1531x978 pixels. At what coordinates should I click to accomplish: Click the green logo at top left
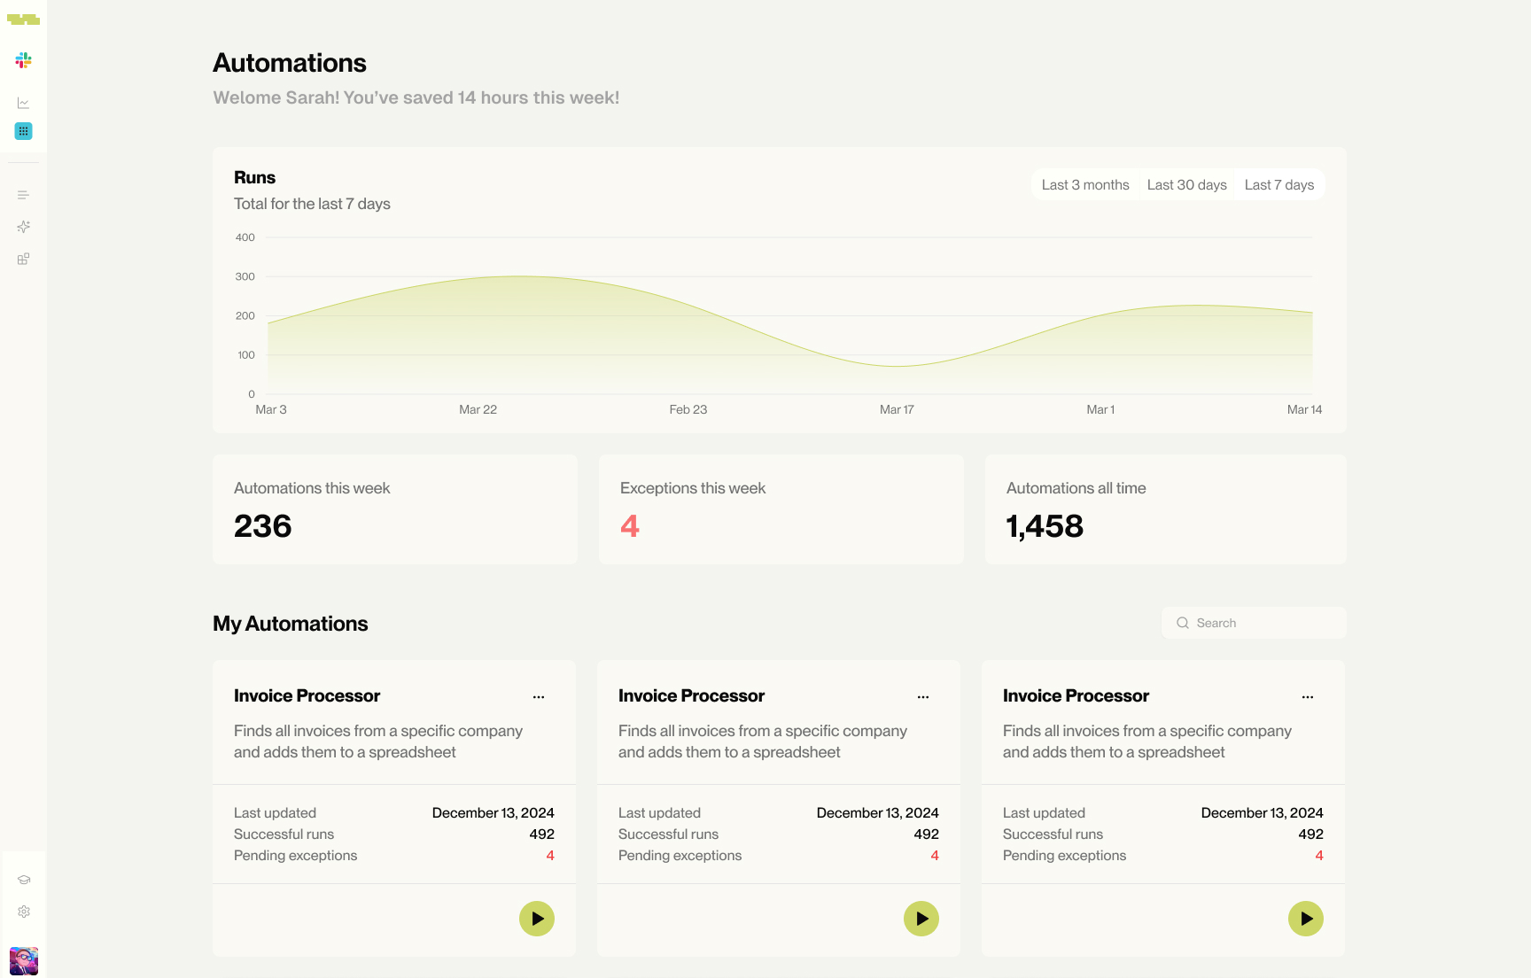[x=24, y=19]
